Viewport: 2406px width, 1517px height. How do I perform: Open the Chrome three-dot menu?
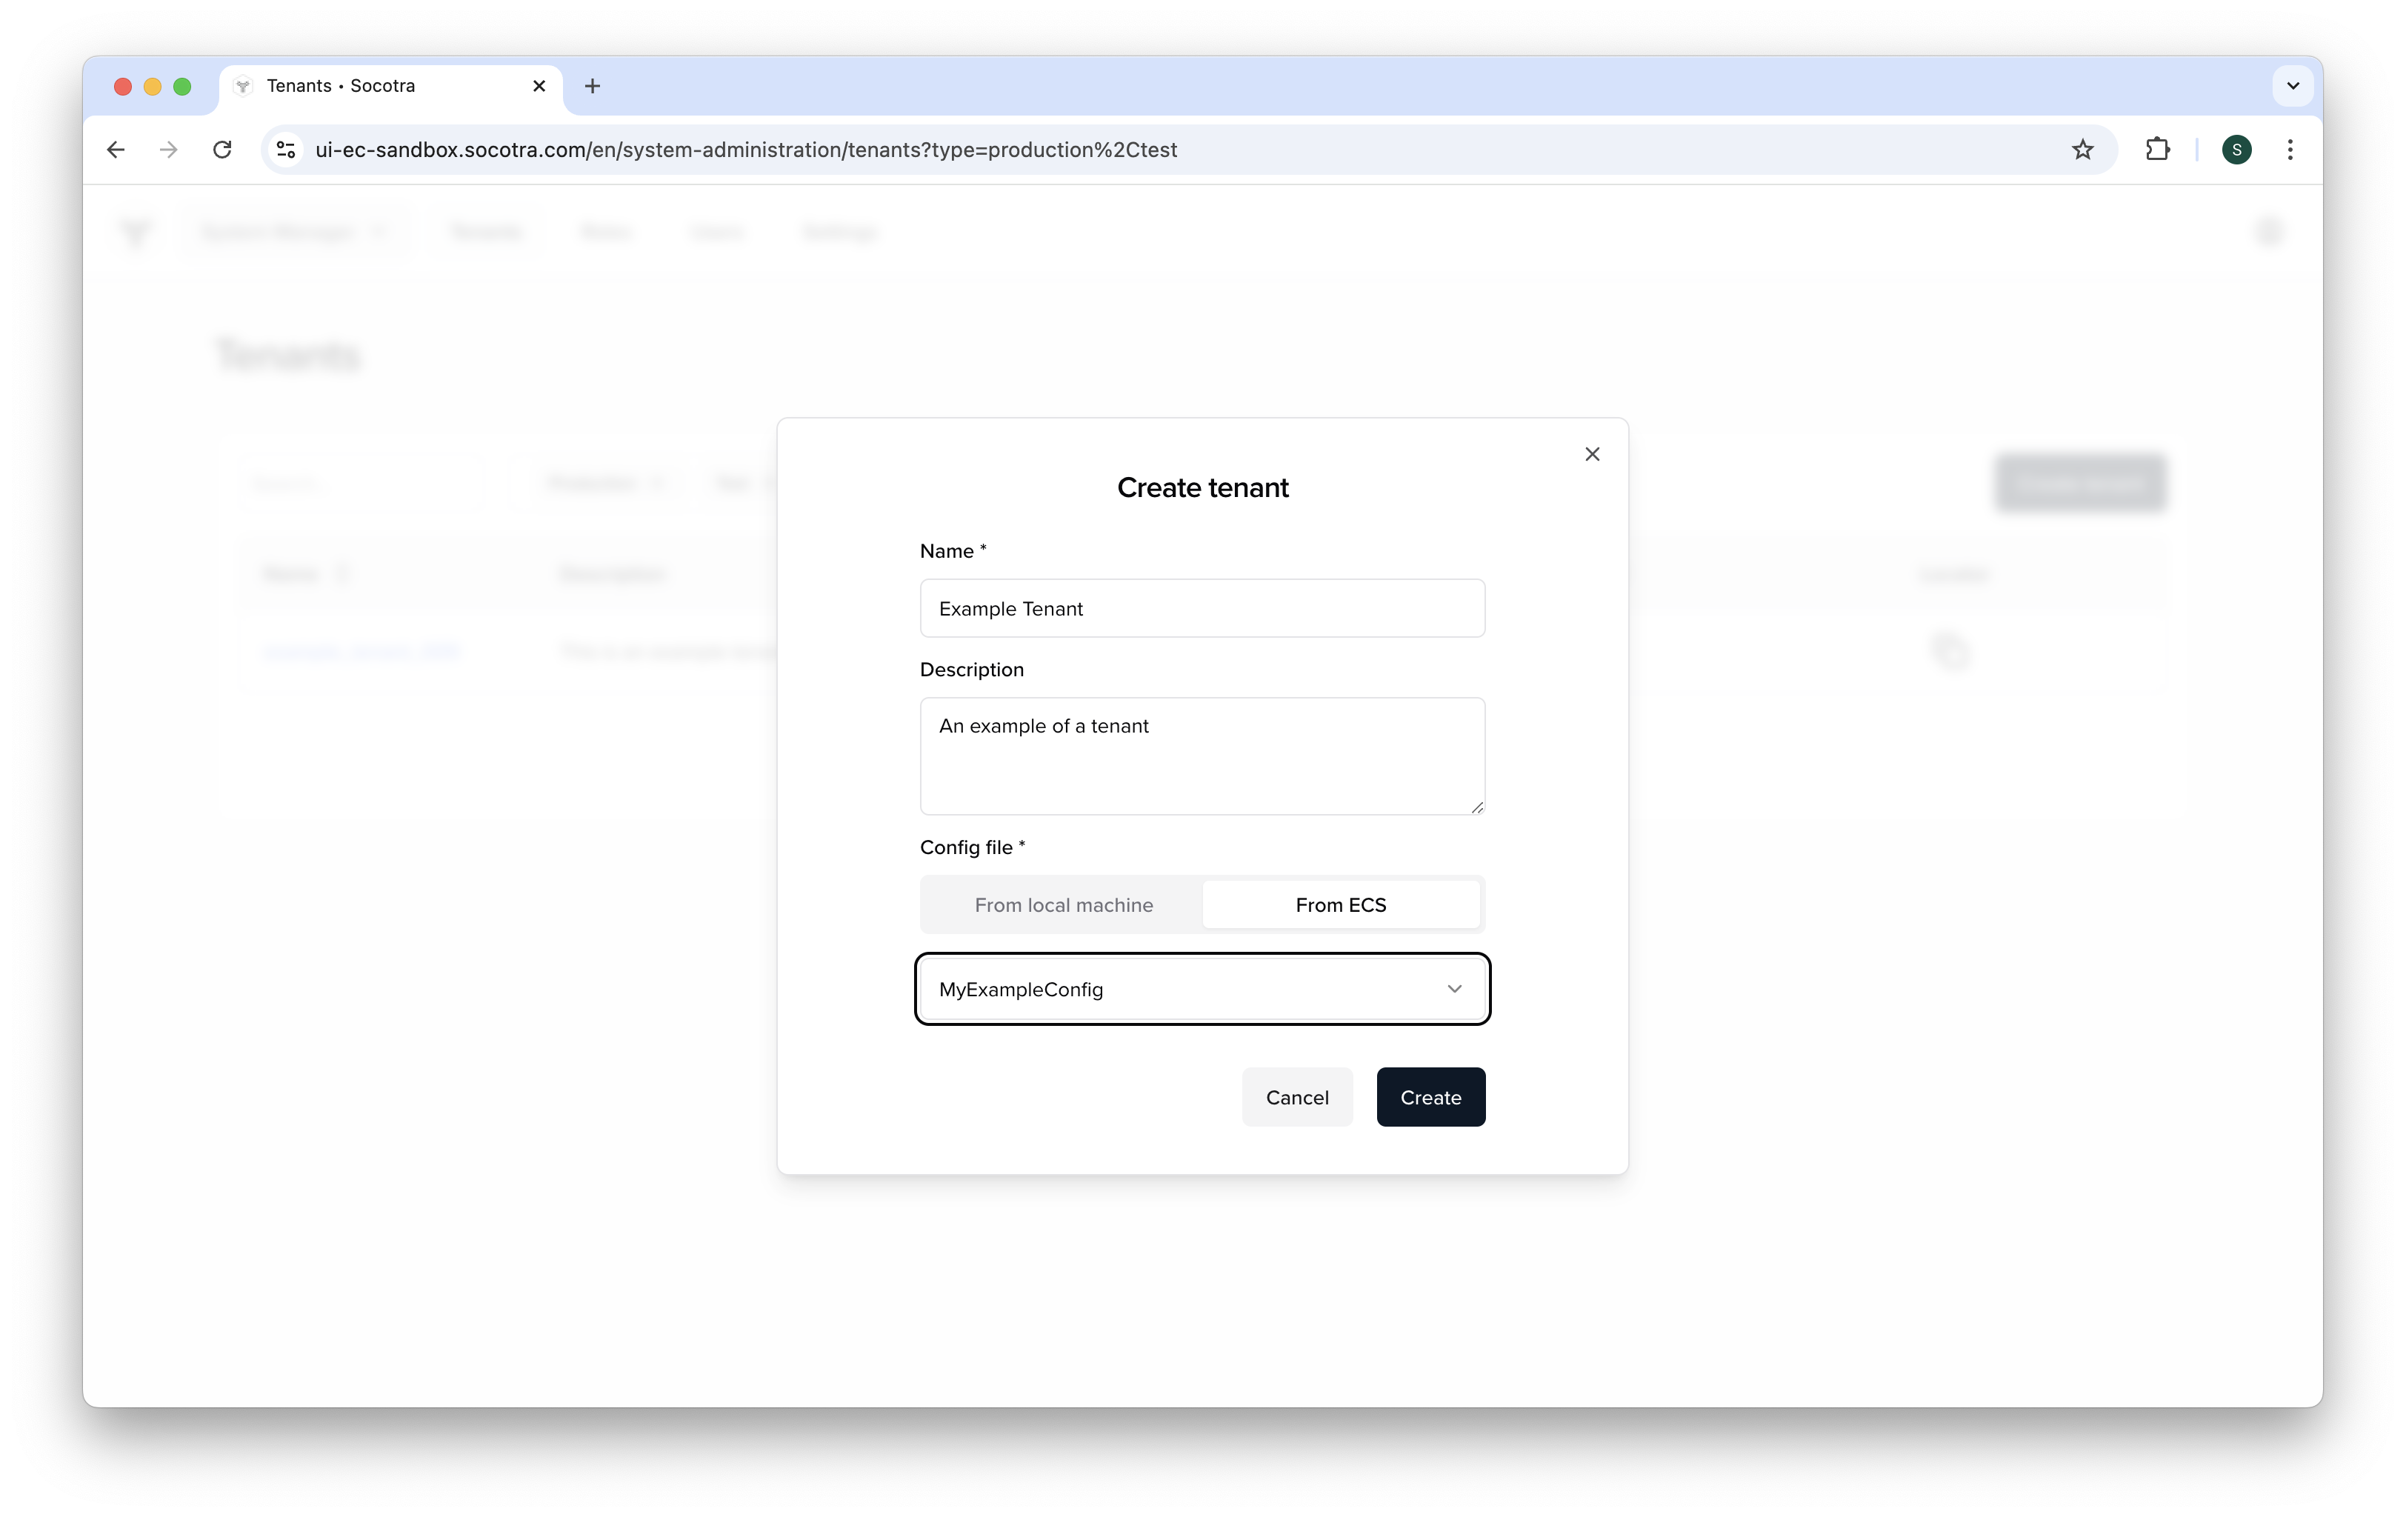[2290, 150]
